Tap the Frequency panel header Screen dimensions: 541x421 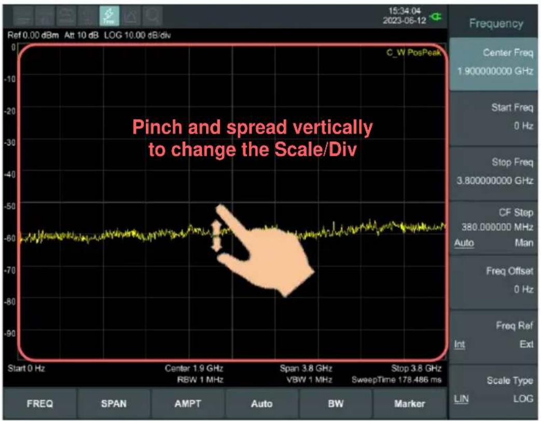click(x=496, y=23)
